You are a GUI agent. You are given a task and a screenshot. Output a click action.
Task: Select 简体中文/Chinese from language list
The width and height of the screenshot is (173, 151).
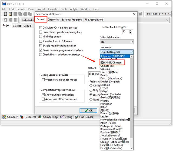click(115, 63)
